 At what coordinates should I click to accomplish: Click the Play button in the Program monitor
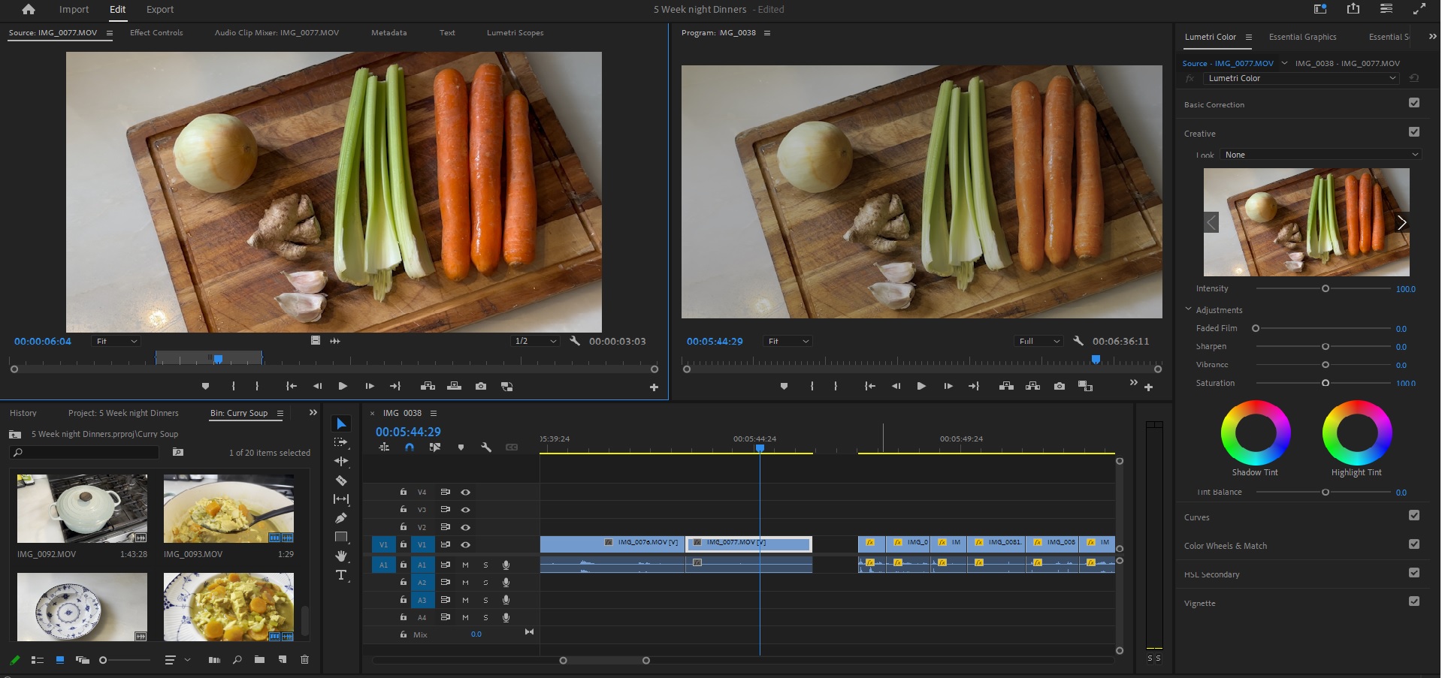tap(921, 386)
